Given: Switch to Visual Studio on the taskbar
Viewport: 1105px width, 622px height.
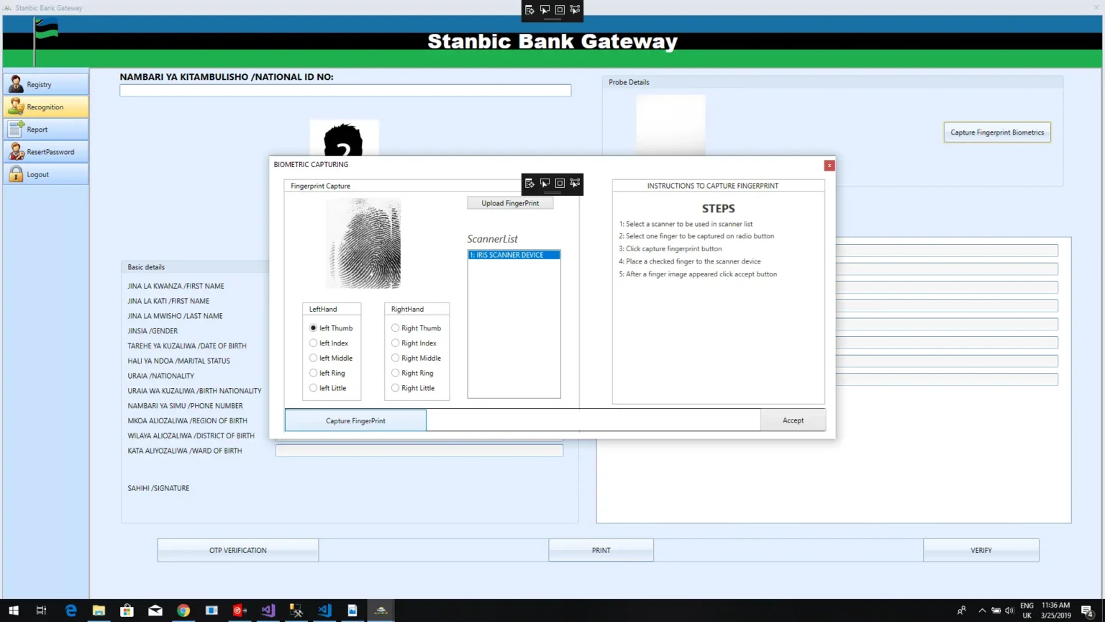Looking at the screenshot, I should [268, 610].
